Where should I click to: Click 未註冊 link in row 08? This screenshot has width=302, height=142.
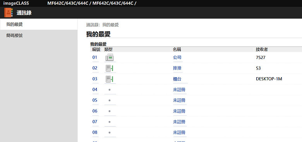click(x=179, y=132)
